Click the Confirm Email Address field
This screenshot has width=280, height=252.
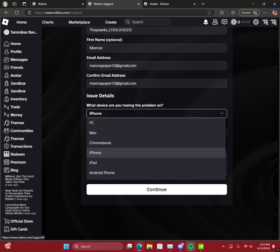[x=157, y=83]
